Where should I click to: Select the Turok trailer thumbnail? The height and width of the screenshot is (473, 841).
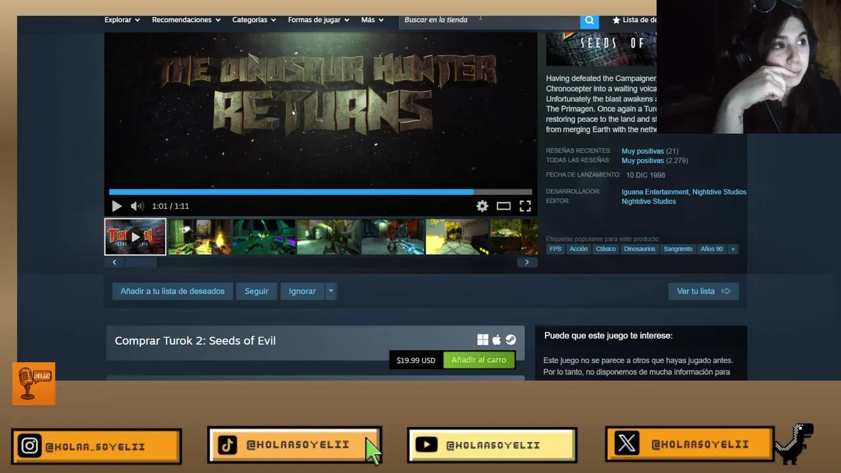[135, 236]
